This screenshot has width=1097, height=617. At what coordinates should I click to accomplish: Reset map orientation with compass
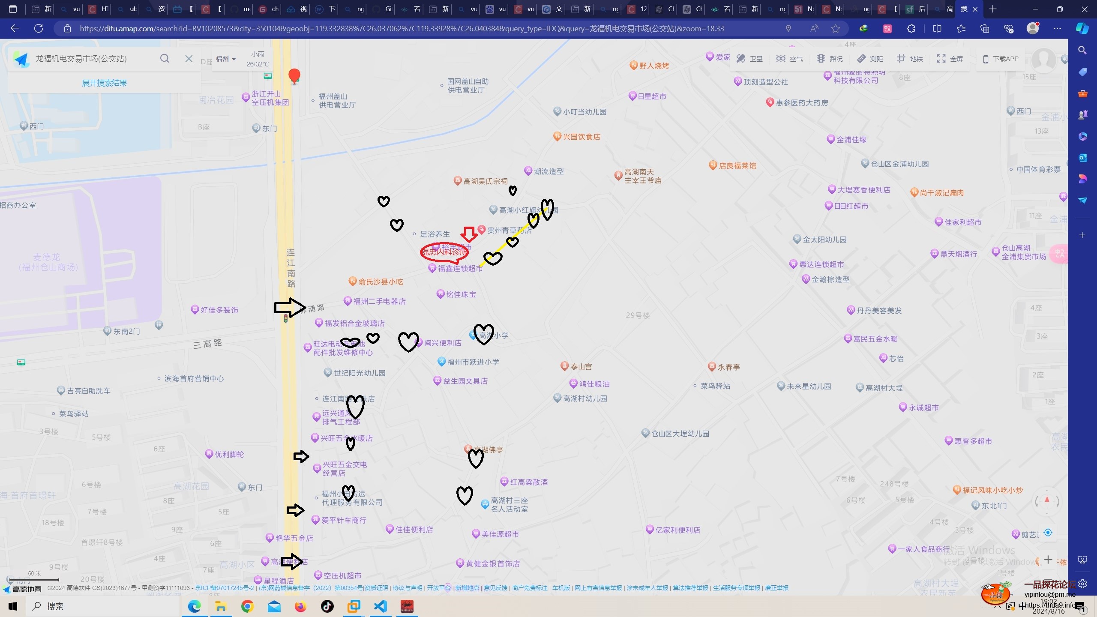click(x=1047, y=500)
